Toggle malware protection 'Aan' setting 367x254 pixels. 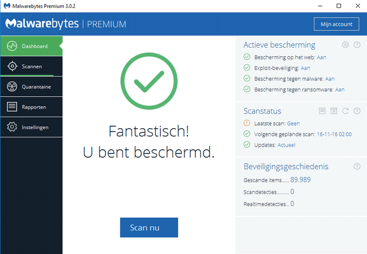[x=330, y=79]
